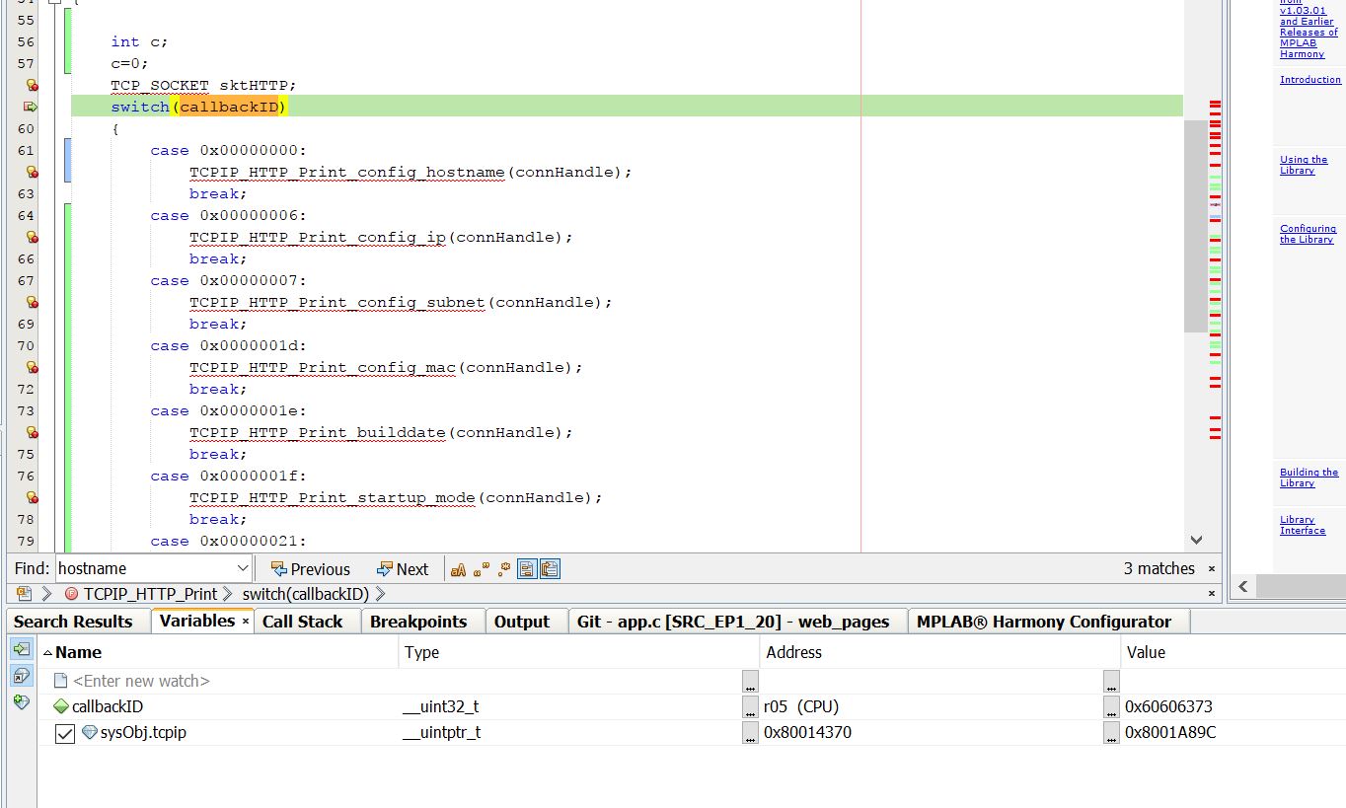Click gutter marker beside TCPIP_HTTP_Print_builddate line

click(31, 432)
